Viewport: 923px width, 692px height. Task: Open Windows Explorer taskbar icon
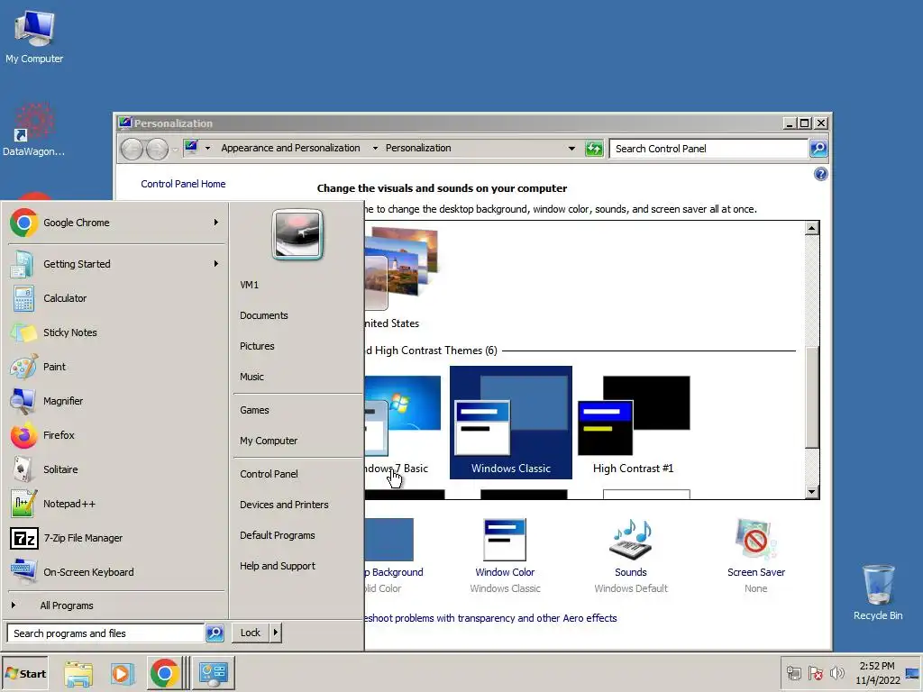pyautogui.click(x=79, y=673)
